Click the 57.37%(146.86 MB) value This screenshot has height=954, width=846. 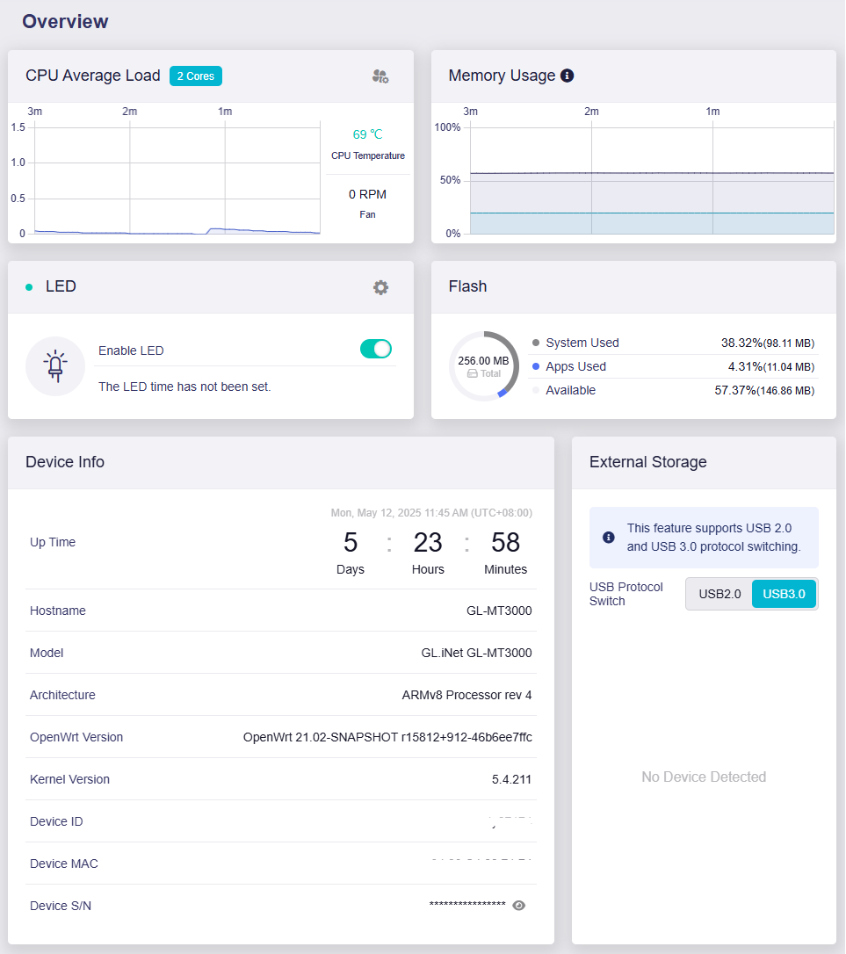(764, 390)
